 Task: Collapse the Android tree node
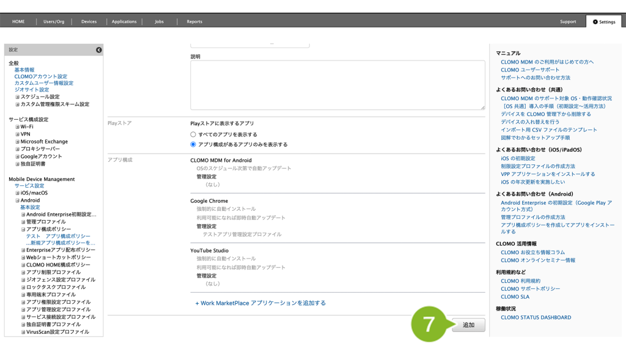coord(17,200)
